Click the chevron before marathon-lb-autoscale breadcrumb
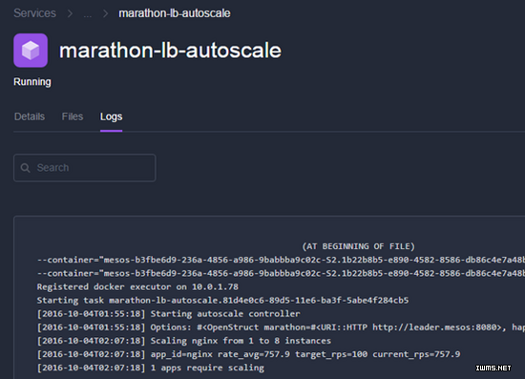The image size is (525, 379). click(105, 13)
